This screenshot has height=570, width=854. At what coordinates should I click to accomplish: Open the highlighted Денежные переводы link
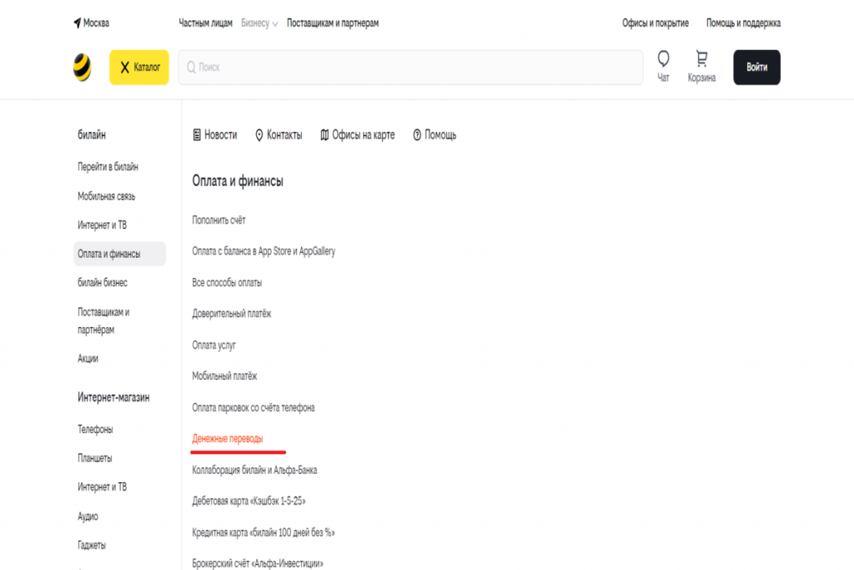(x=227, y=439)
